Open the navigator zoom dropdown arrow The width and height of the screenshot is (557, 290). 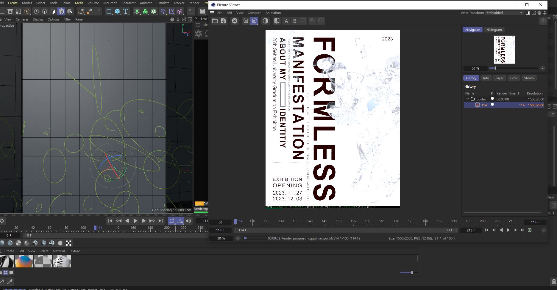pyautogui.click(x=543, y=68)
